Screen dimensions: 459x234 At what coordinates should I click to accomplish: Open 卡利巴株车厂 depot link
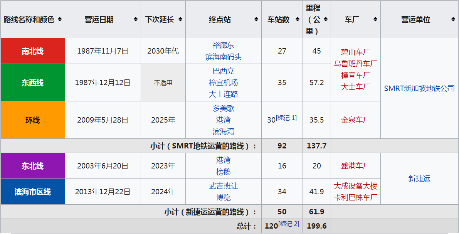[355, 198]
